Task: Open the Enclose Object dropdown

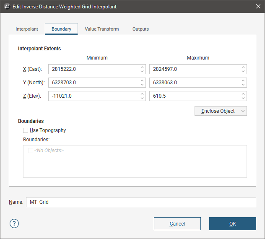Action: [221, 111]
